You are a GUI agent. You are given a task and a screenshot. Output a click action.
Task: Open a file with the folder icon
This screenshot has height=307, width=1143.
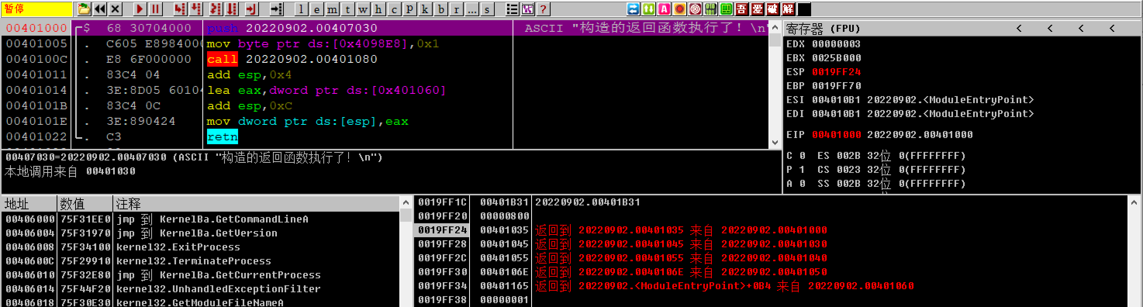point(84,9)
